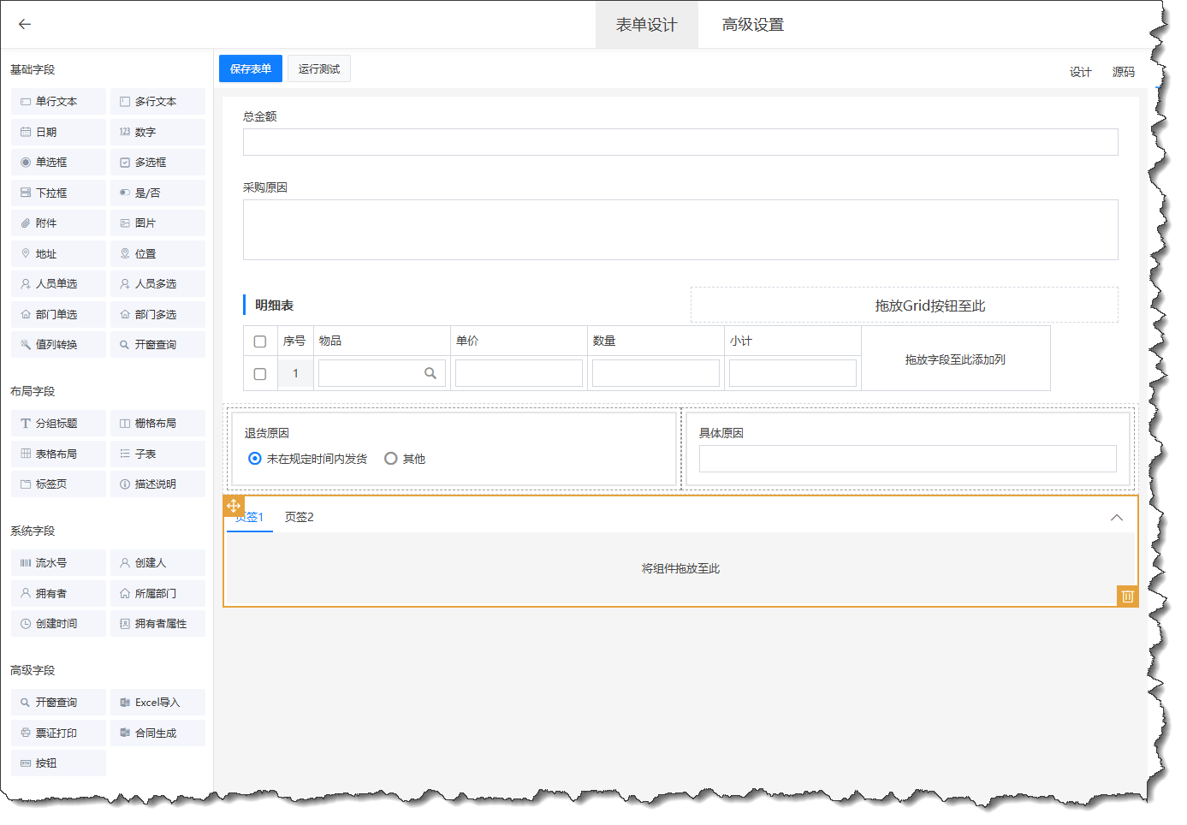Select the 其他 radio option
1187x825 pixels.
pos(391,459)
